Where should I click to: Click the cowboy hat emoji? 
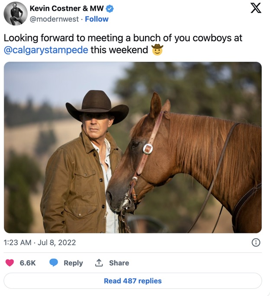(x=157, y=50)
